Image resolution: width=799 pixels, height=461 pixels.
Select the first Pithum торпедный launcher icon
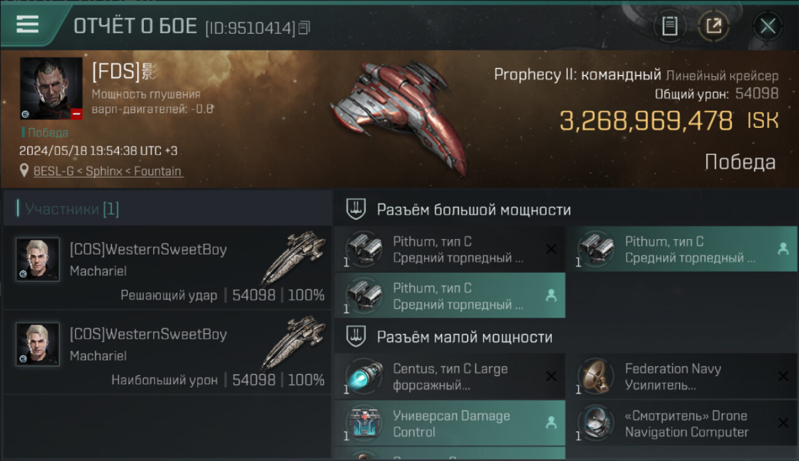click(x=364, y=249)
